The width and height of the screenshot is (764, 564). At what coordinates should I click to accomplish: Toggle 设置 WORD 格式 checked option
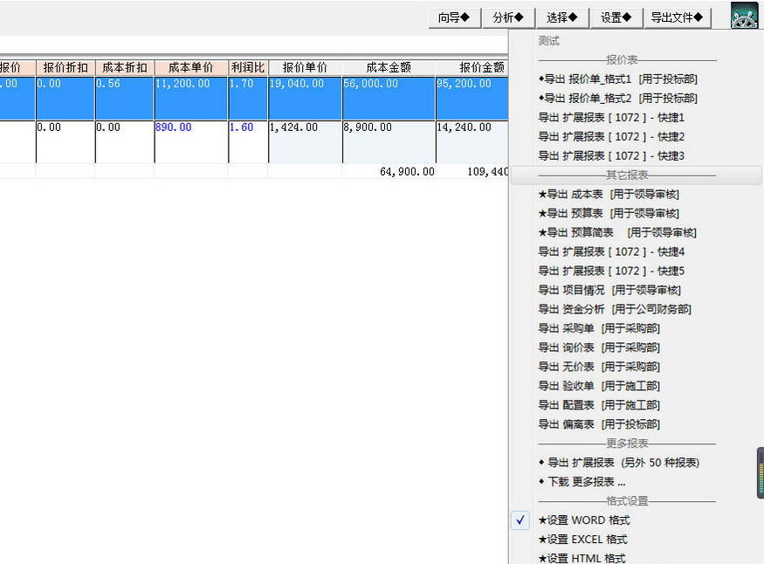(x=584, y=520)
